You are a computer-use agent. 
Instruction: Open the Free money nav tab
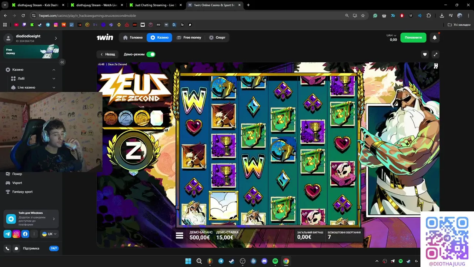coord(189,37)
